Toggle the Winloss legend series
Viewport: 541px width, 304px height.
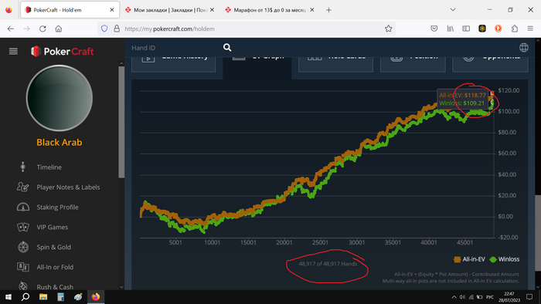505,259
